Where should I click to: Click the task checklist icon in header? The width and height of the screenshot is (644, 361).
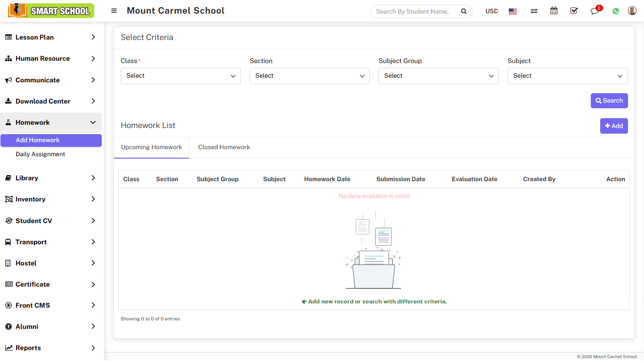(x=574, y=11)
